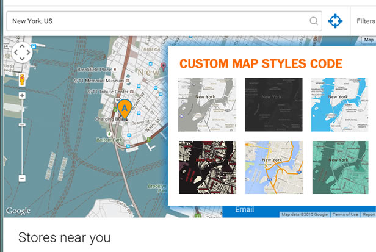Click the New York, US search field
The image size is (376, 252).
pos(164,21)
